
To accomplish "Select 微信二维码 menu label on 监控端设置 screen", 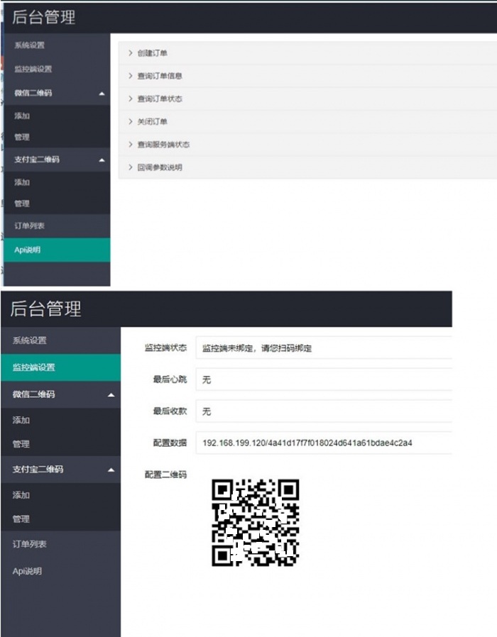I will click(x=33, y=394).
